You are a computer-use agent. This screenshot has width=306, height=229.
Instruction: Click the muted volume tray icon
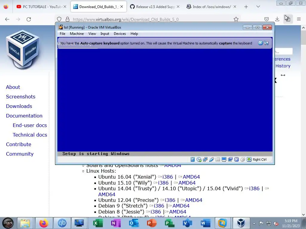tap(276, 223)
